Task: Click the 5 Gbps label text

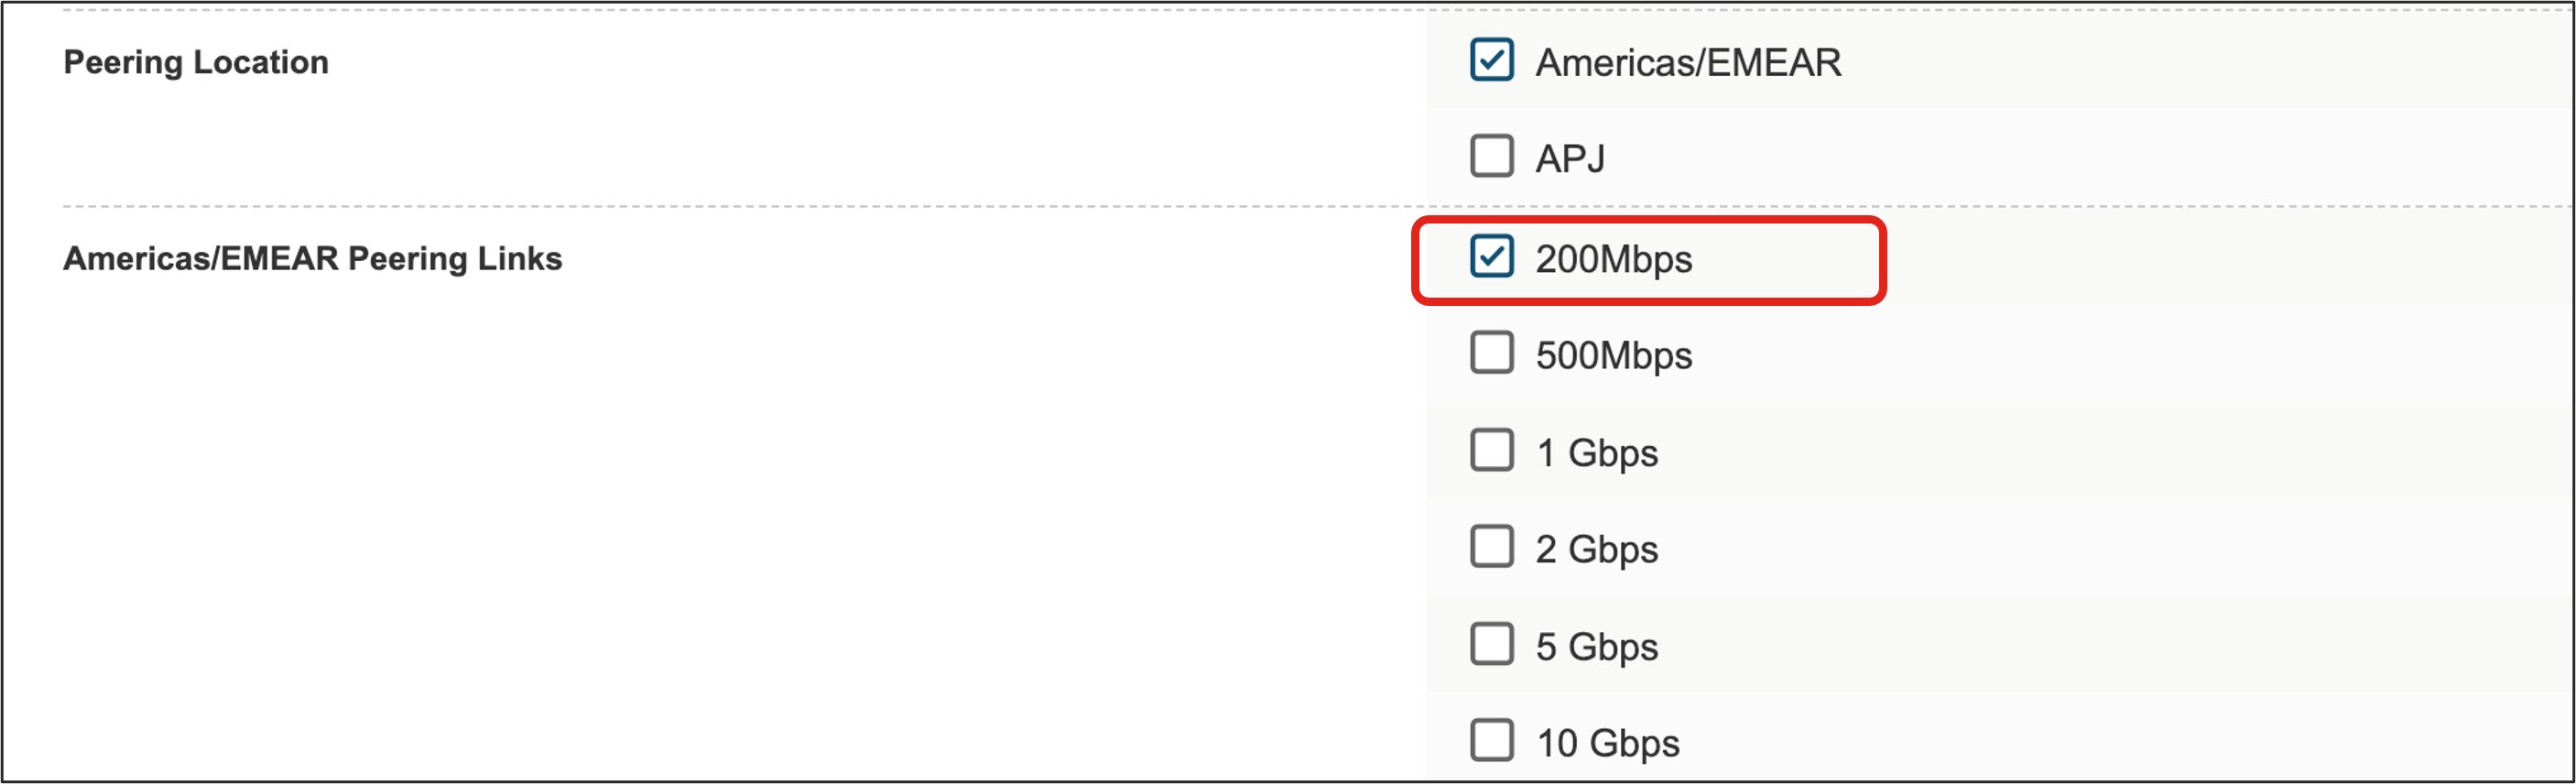Action: (1596, 647)
